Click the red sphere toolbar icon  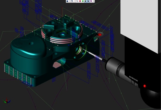(80, 1)
